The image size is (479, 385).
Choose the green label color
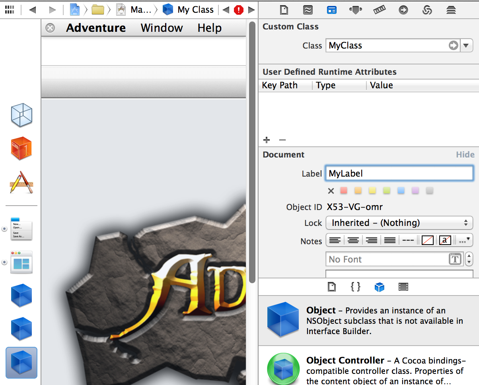pos(387,191)
